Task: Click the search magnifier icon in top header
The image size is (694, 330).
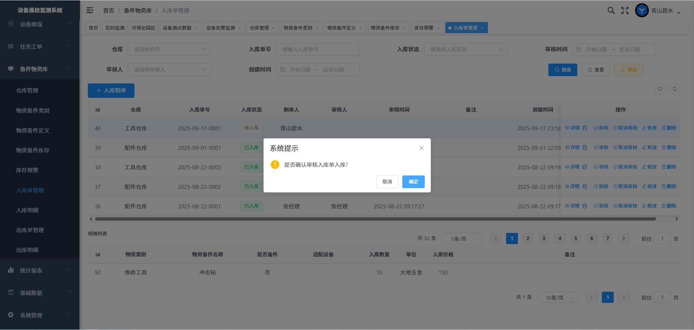Action: click(611, 10)
